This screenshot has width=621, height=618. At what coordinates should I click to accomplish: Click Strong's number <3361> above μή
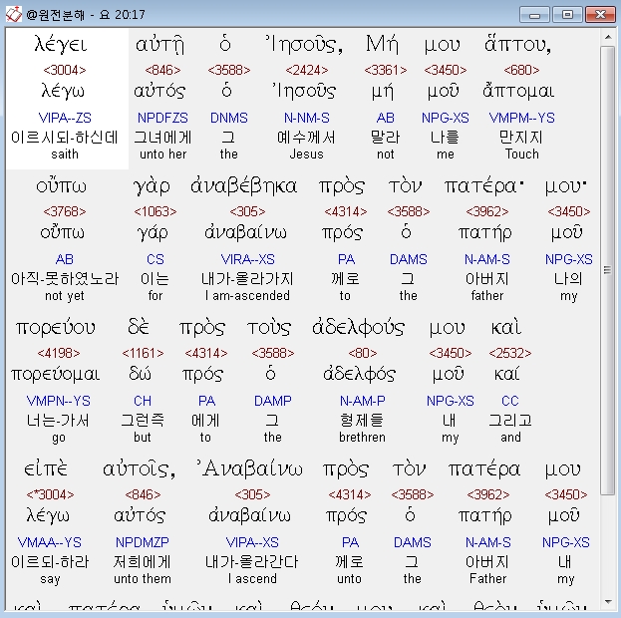pos(386,70)
